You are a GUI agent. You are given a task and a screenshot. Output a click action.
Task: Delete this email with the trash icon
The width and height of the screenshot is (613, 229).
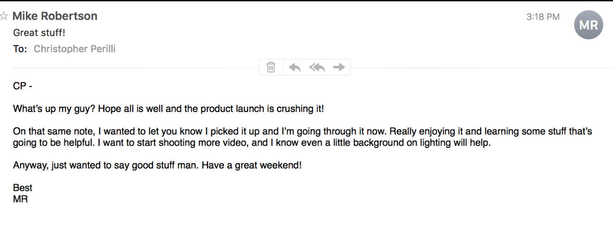(x=271, y=67)
